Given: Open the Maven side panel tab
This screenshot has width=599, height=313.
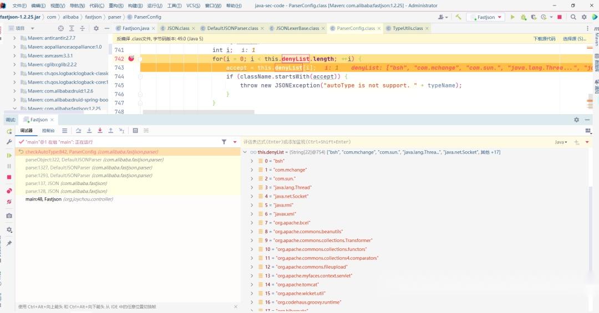Looking at the screenshot, I should [596, 37].
